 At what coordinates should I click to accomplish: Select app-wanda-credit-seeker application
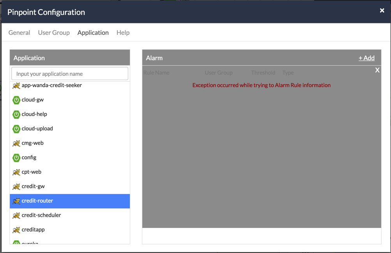[70, 86]
